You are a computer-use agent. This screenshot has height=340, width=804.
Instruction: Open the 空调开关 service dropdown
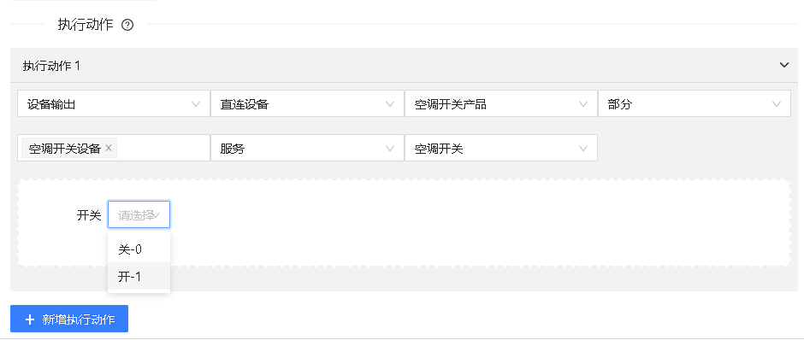(501, 148)
